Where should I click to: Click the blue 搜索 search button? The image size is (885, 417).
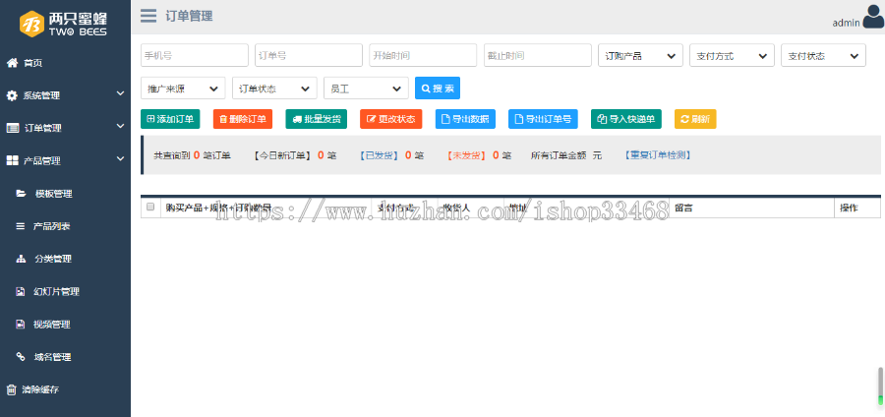click(438, 89)
